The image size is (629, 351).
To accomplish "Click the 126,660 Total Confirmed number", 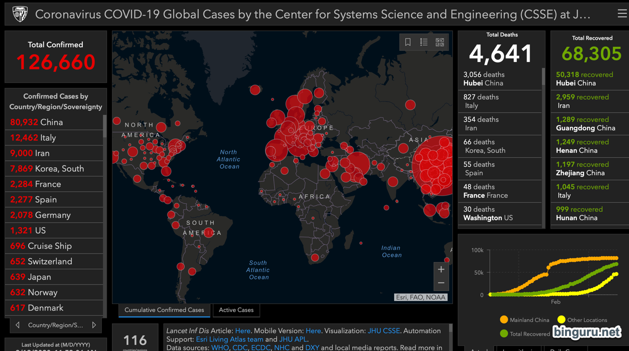I will [55, 62].
